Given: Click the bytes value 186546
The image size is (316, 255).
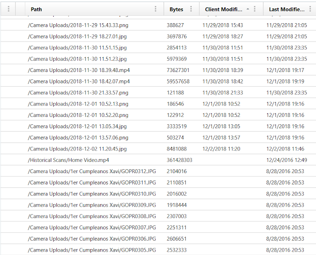Looking at the screenshot, I should click(x=175, y=104).
